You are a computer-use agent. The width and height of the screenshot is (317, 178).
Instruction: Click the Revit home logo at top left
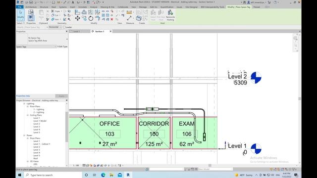pyautogui.click(x=18, y=2)
